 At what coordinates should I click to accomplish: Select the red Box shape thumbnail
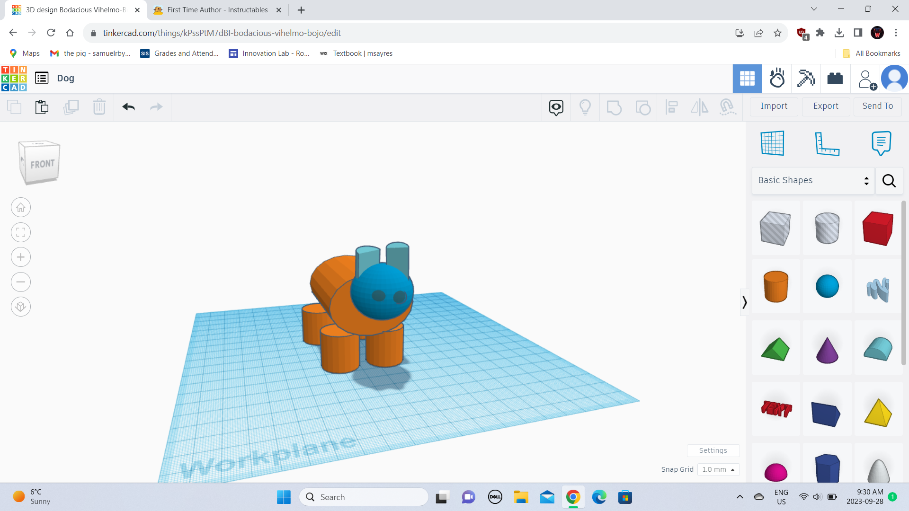877,228
